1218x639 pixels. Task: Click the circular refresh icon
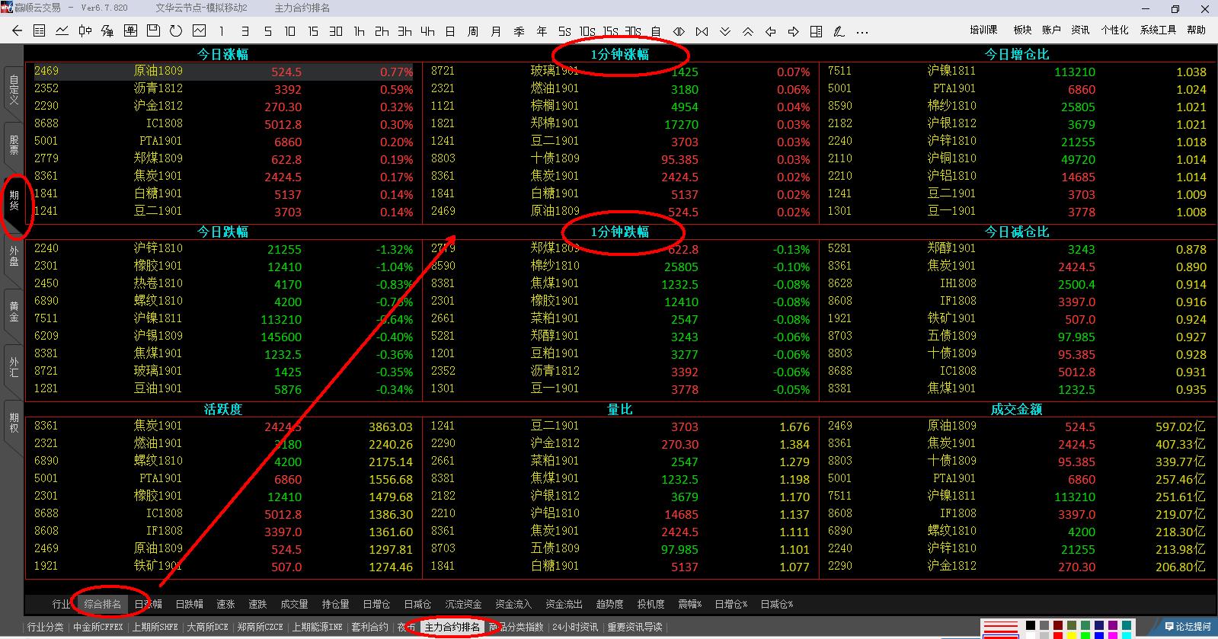coord(176,31)
